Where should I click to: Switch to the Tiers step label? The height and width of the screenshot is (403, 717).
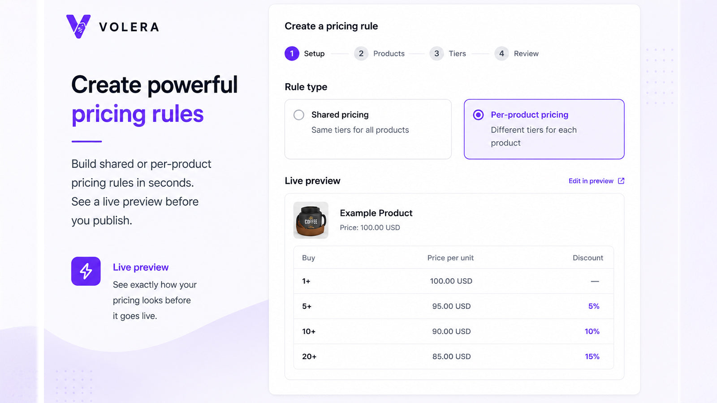pos(457,54)
